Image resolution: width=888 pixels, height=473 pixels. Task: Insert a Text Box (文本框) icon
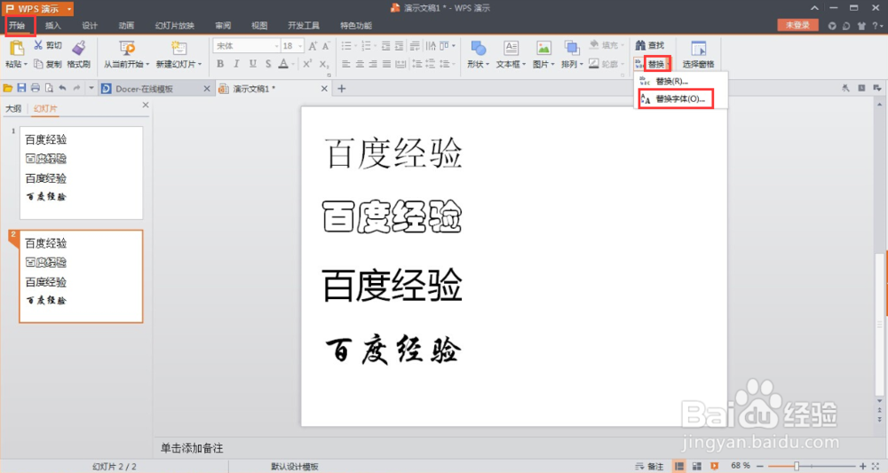pyautogui.click(x=511, y=48)
